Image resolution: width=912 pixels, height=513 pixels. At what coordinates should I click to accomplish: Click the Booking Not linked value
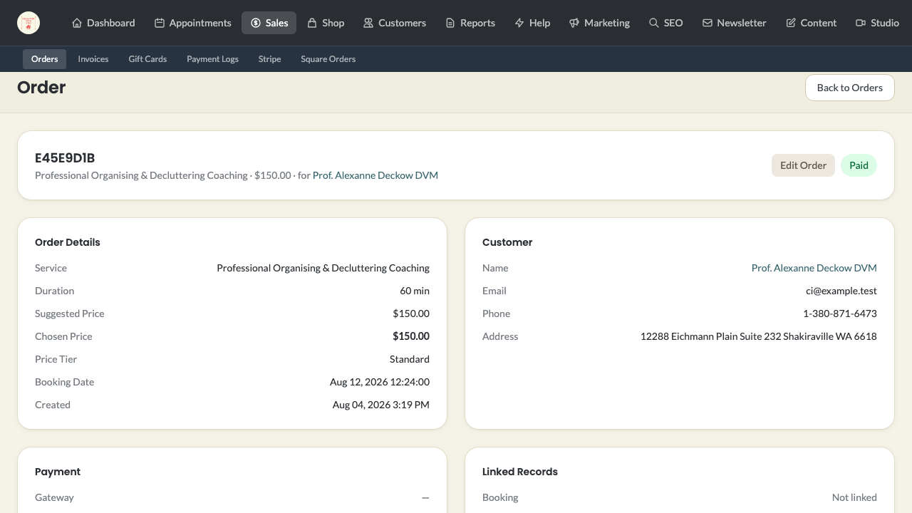[x=854, y=497]
